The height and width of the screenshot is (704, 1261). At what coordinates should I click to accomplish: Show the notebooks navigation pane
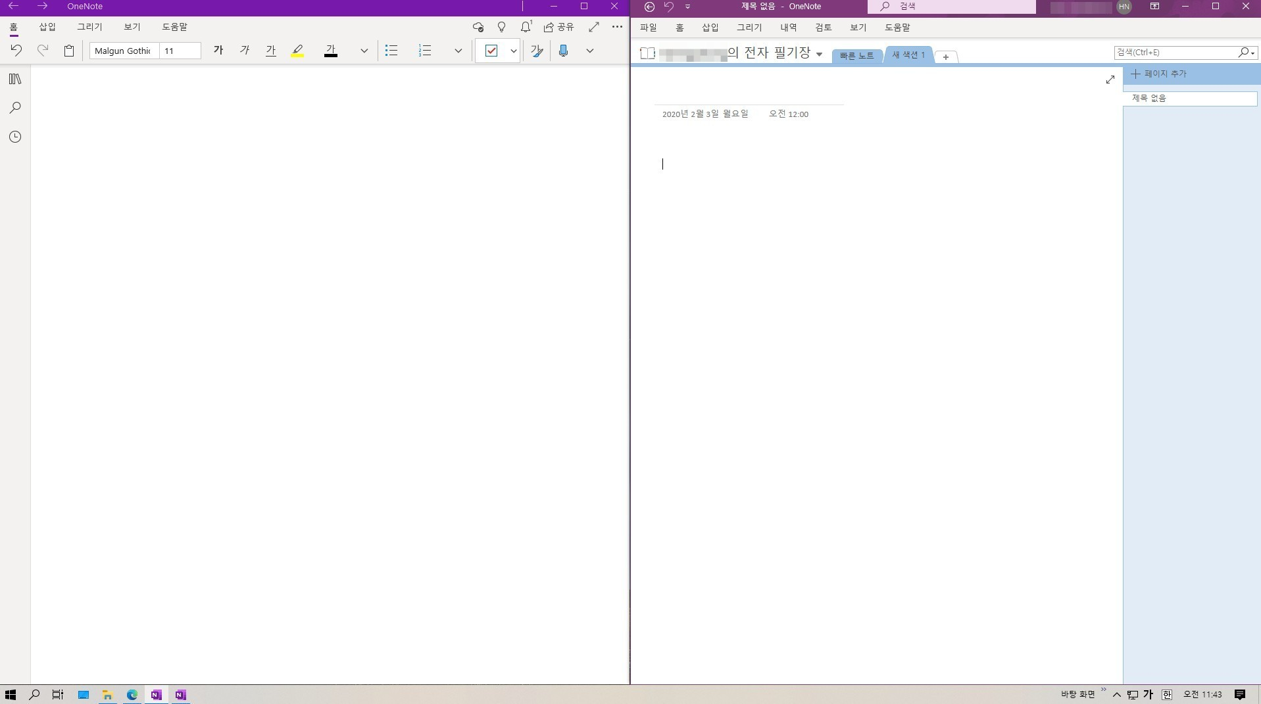pyautogui.click(x=15, y=79)
